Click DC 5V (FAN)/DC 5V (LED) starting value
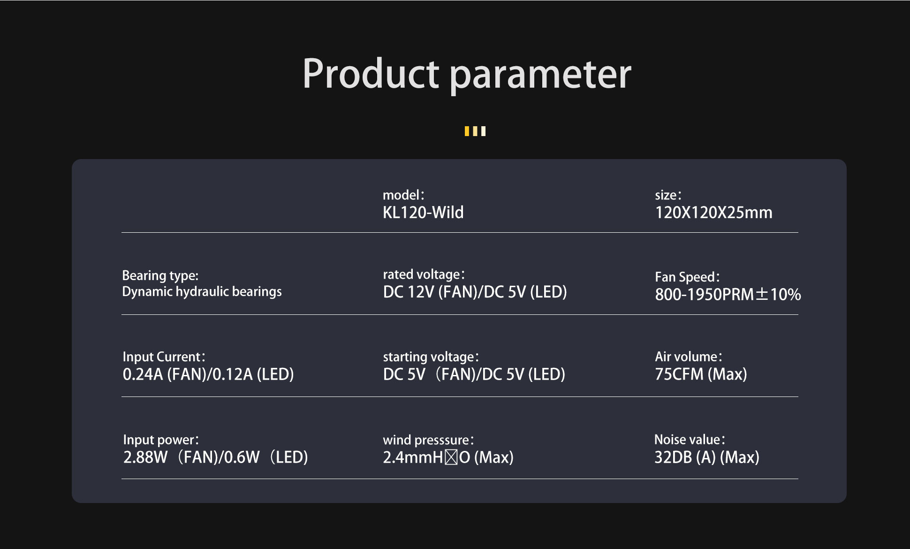The height and width of the screenshot is (549, 910). click(474, 374)
